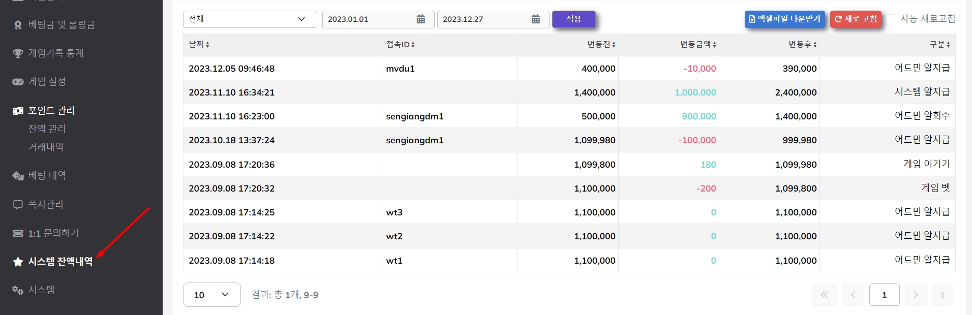Open 거래내역 submenu item

46,147
